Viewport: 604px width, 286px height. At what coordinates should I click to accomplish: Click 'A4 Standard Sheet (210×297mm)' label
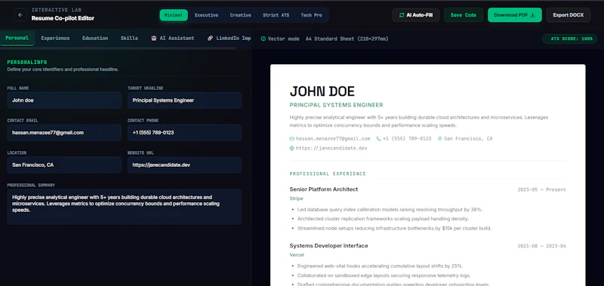(x=347, y=39)
